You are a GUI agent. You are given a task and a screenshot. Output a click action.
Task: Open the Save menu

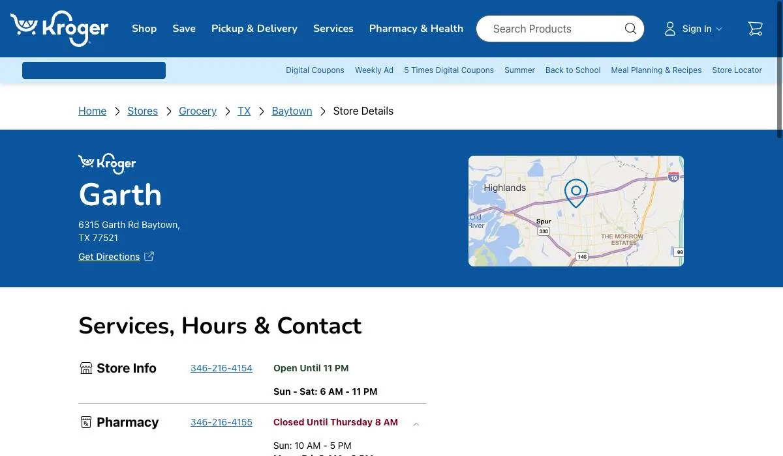click(184, 29)
